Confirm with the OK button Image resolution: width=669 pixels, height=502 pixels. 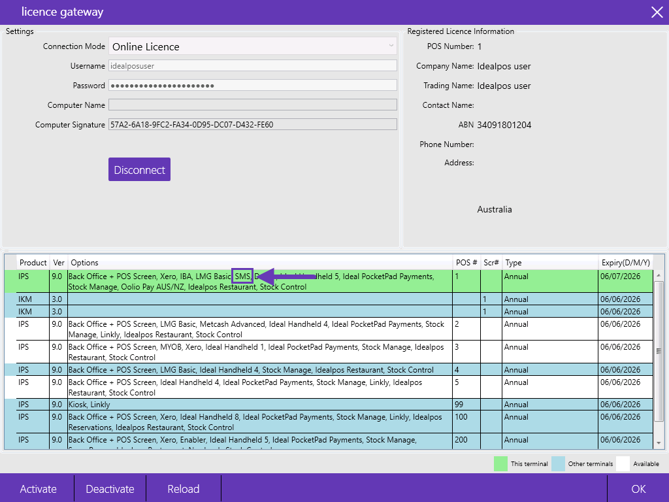(638, 489)
